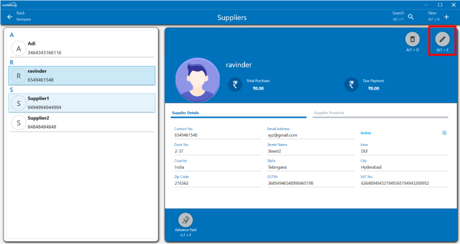The width and height of the screenshot is (460, 244).
Task: Open the Advance Paid icon
Action: click(x=185, y=220)
